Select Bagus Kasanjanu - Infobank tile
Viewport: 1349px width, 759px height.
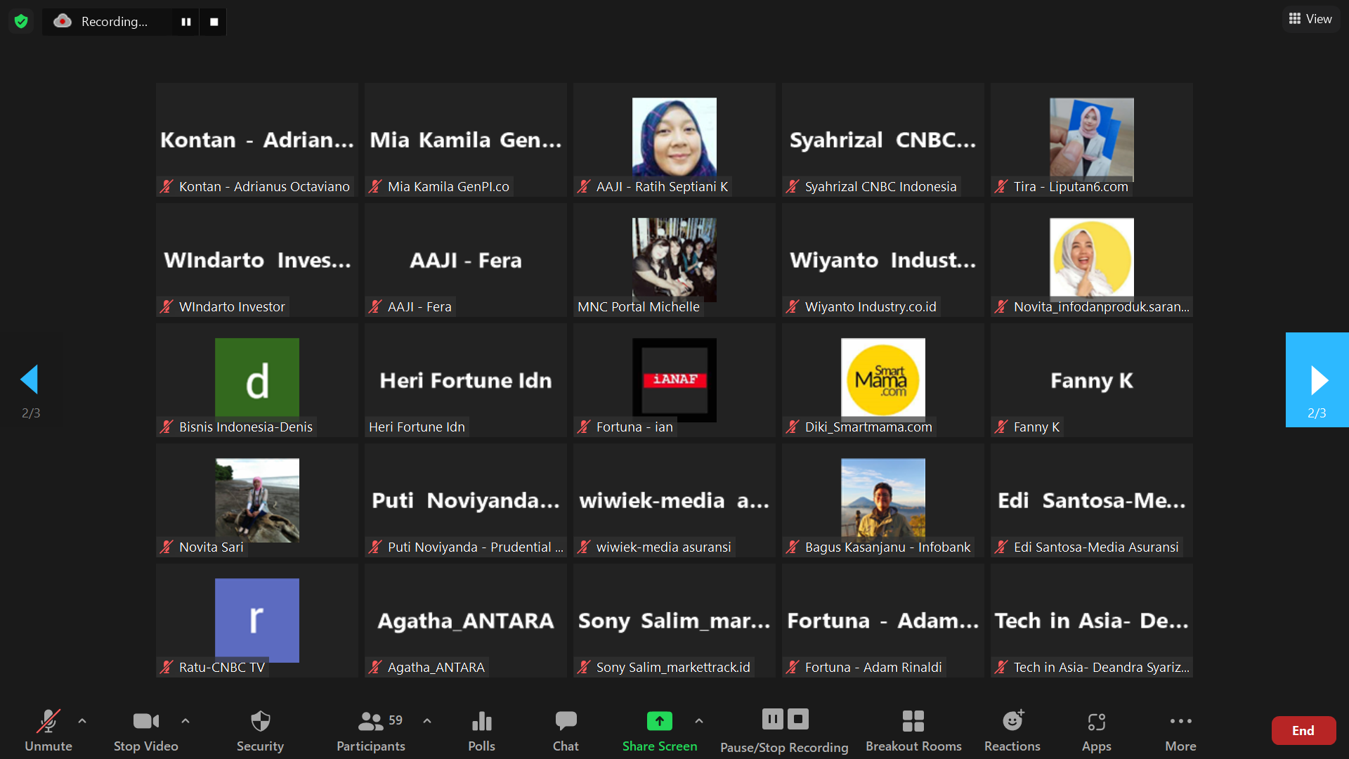(x=883, y=500)
